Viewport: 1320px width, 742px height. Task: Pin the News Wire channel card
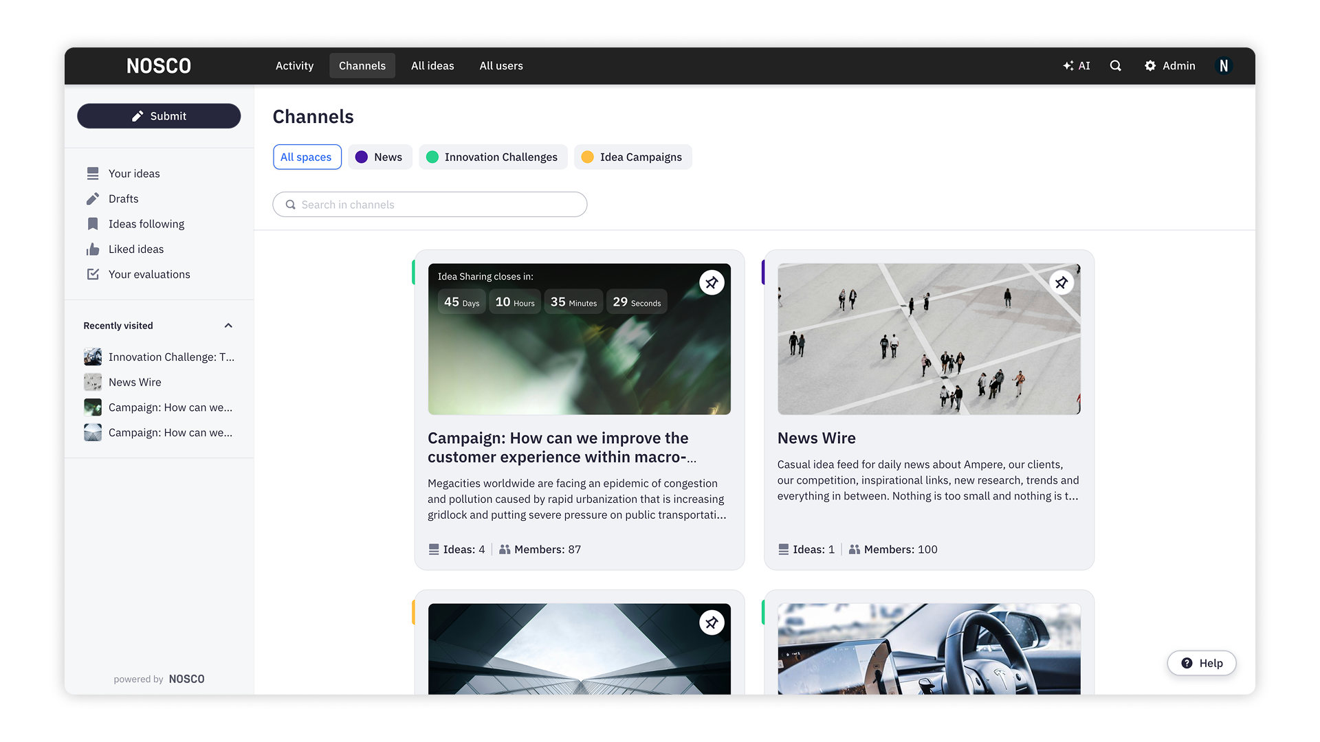pyautogui.click(x=1061, y=282)
